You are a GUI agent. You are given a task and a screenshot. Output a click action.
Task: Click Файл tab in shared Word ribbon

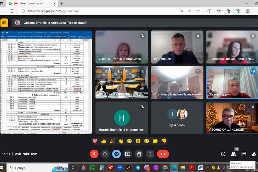3,37
